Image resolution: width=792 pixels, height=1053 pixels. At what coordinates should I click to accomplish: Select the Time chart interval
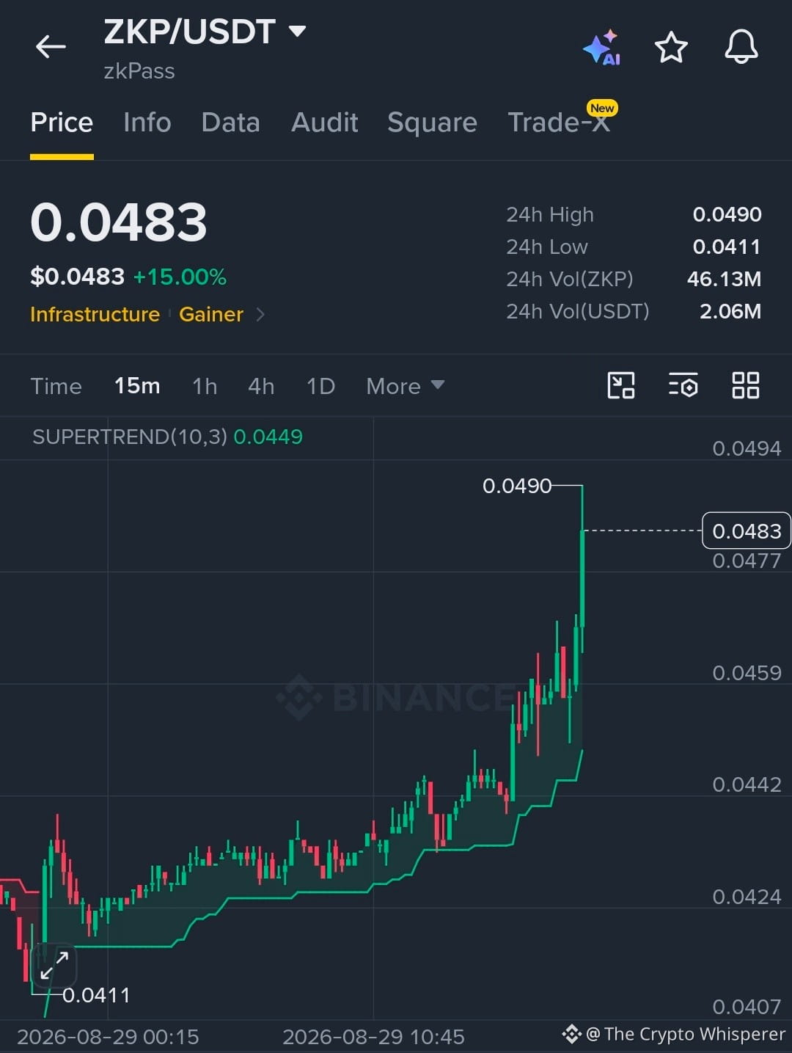(x=56, y=386)
